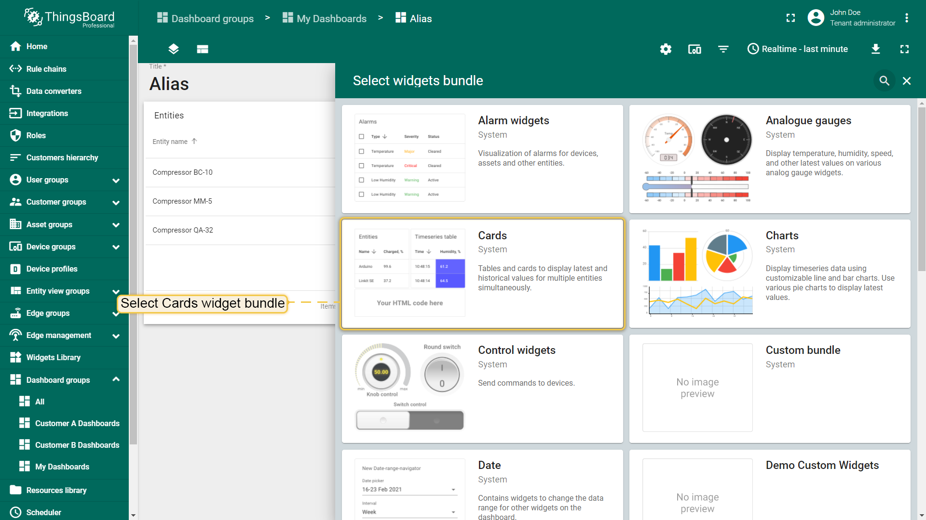Expand Entity view groups menu
926x520 pixels.
116,291
